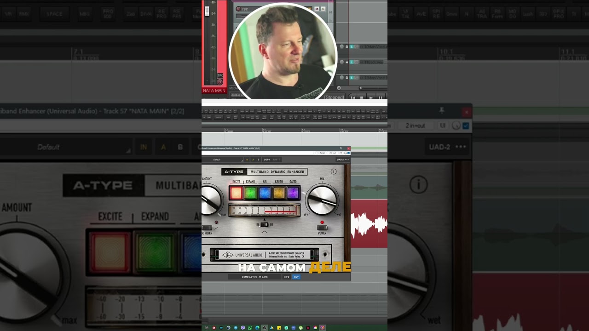Open the A-Type plugin info icon

coord(334,171)
